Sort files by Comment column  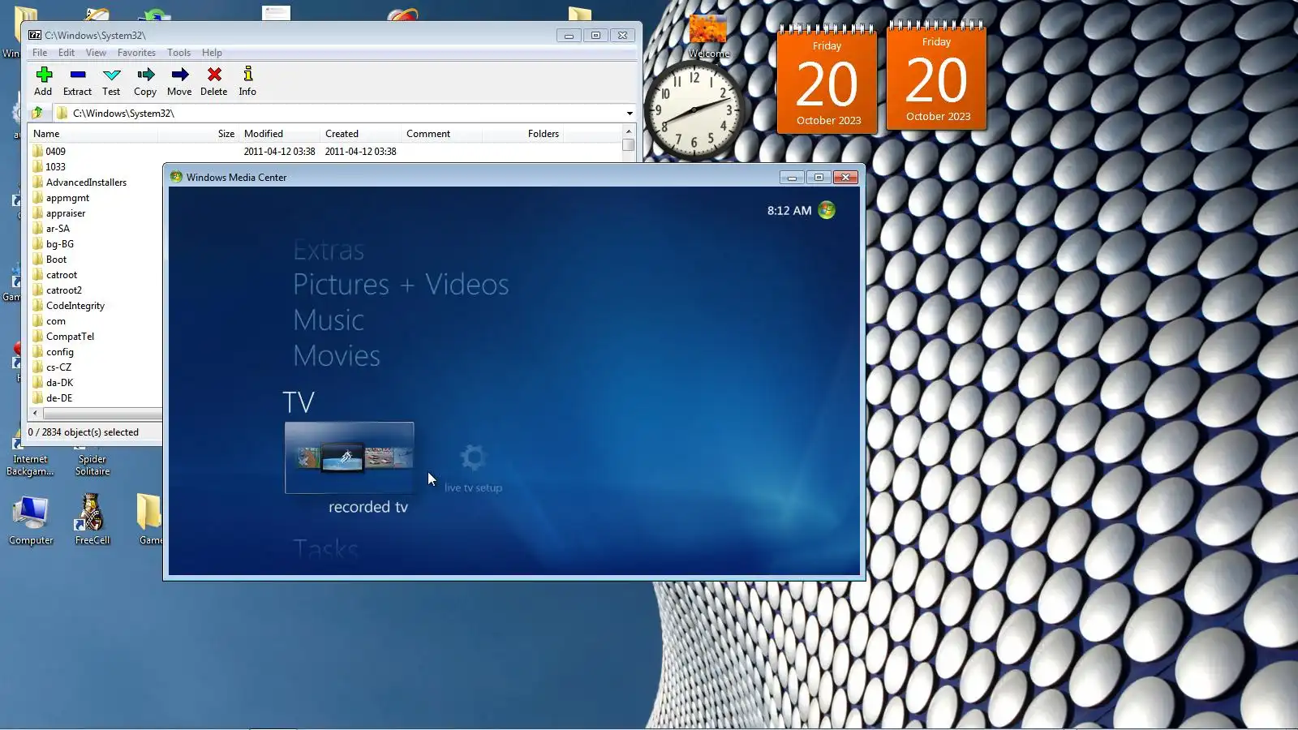click(428, 134)
